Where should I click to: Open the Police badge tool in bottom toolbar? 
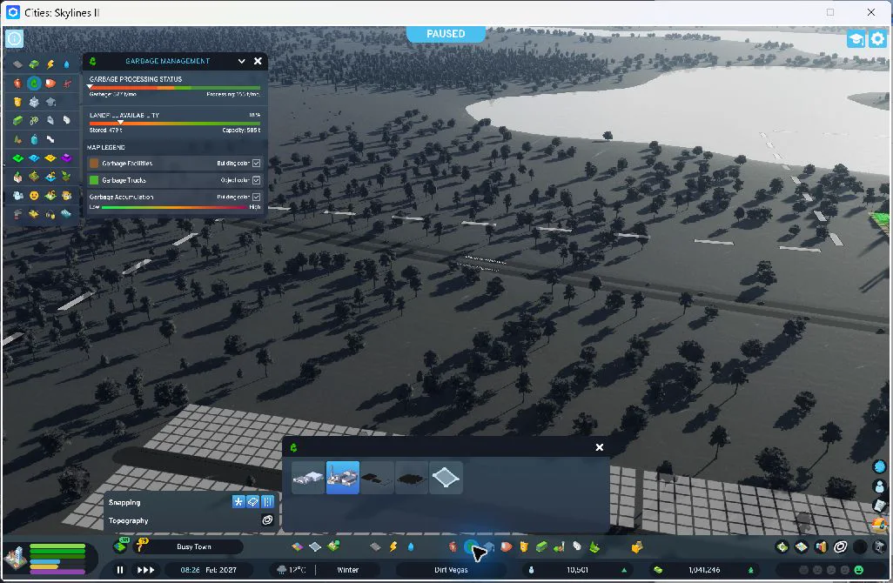point(523,546)
